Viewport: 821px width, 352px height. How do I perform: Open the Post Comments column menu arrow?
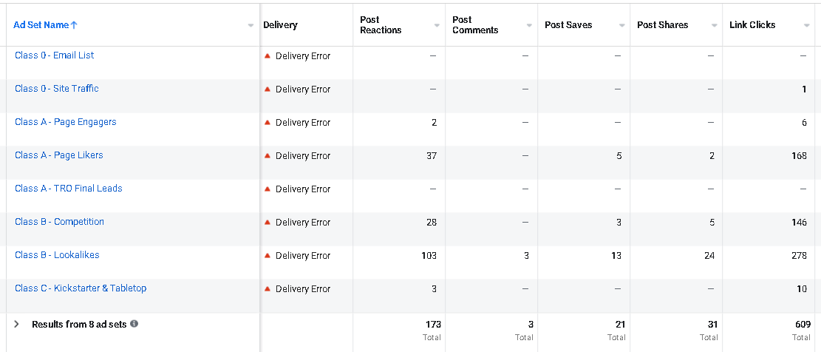(x=529, y=26)
